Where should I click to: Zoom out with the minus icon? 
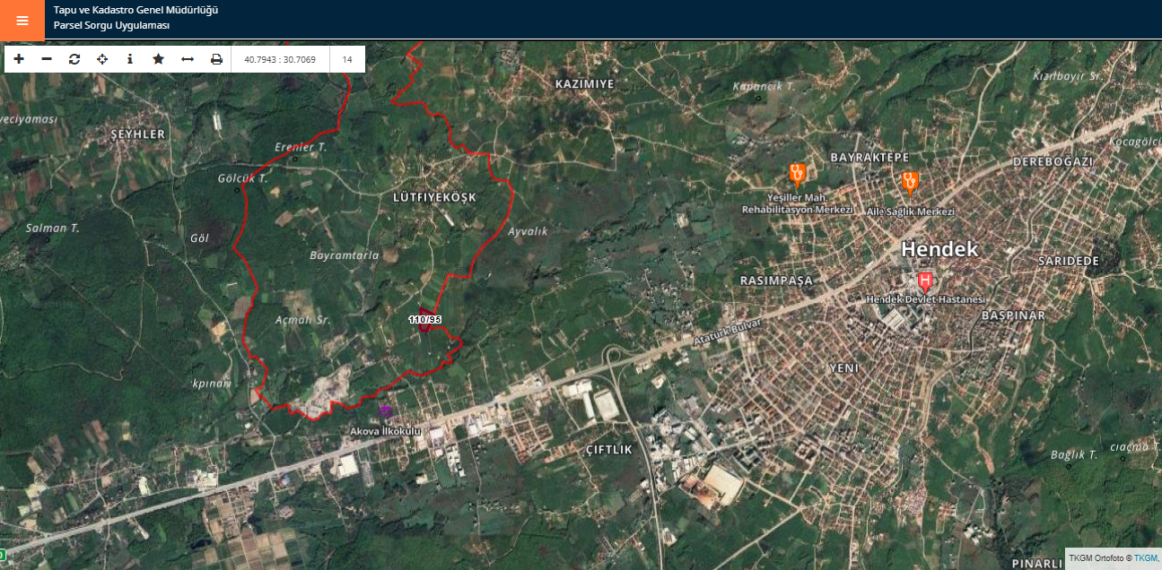(47, 59)
